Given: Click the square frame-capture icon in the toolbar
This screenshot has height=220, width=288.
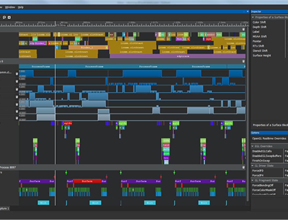Looking at the screenshot, I should 9,17.
